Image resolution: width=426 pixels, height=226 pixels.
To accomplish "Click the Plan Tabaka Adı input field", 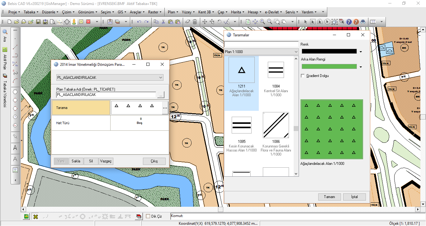I will [106, 95].
